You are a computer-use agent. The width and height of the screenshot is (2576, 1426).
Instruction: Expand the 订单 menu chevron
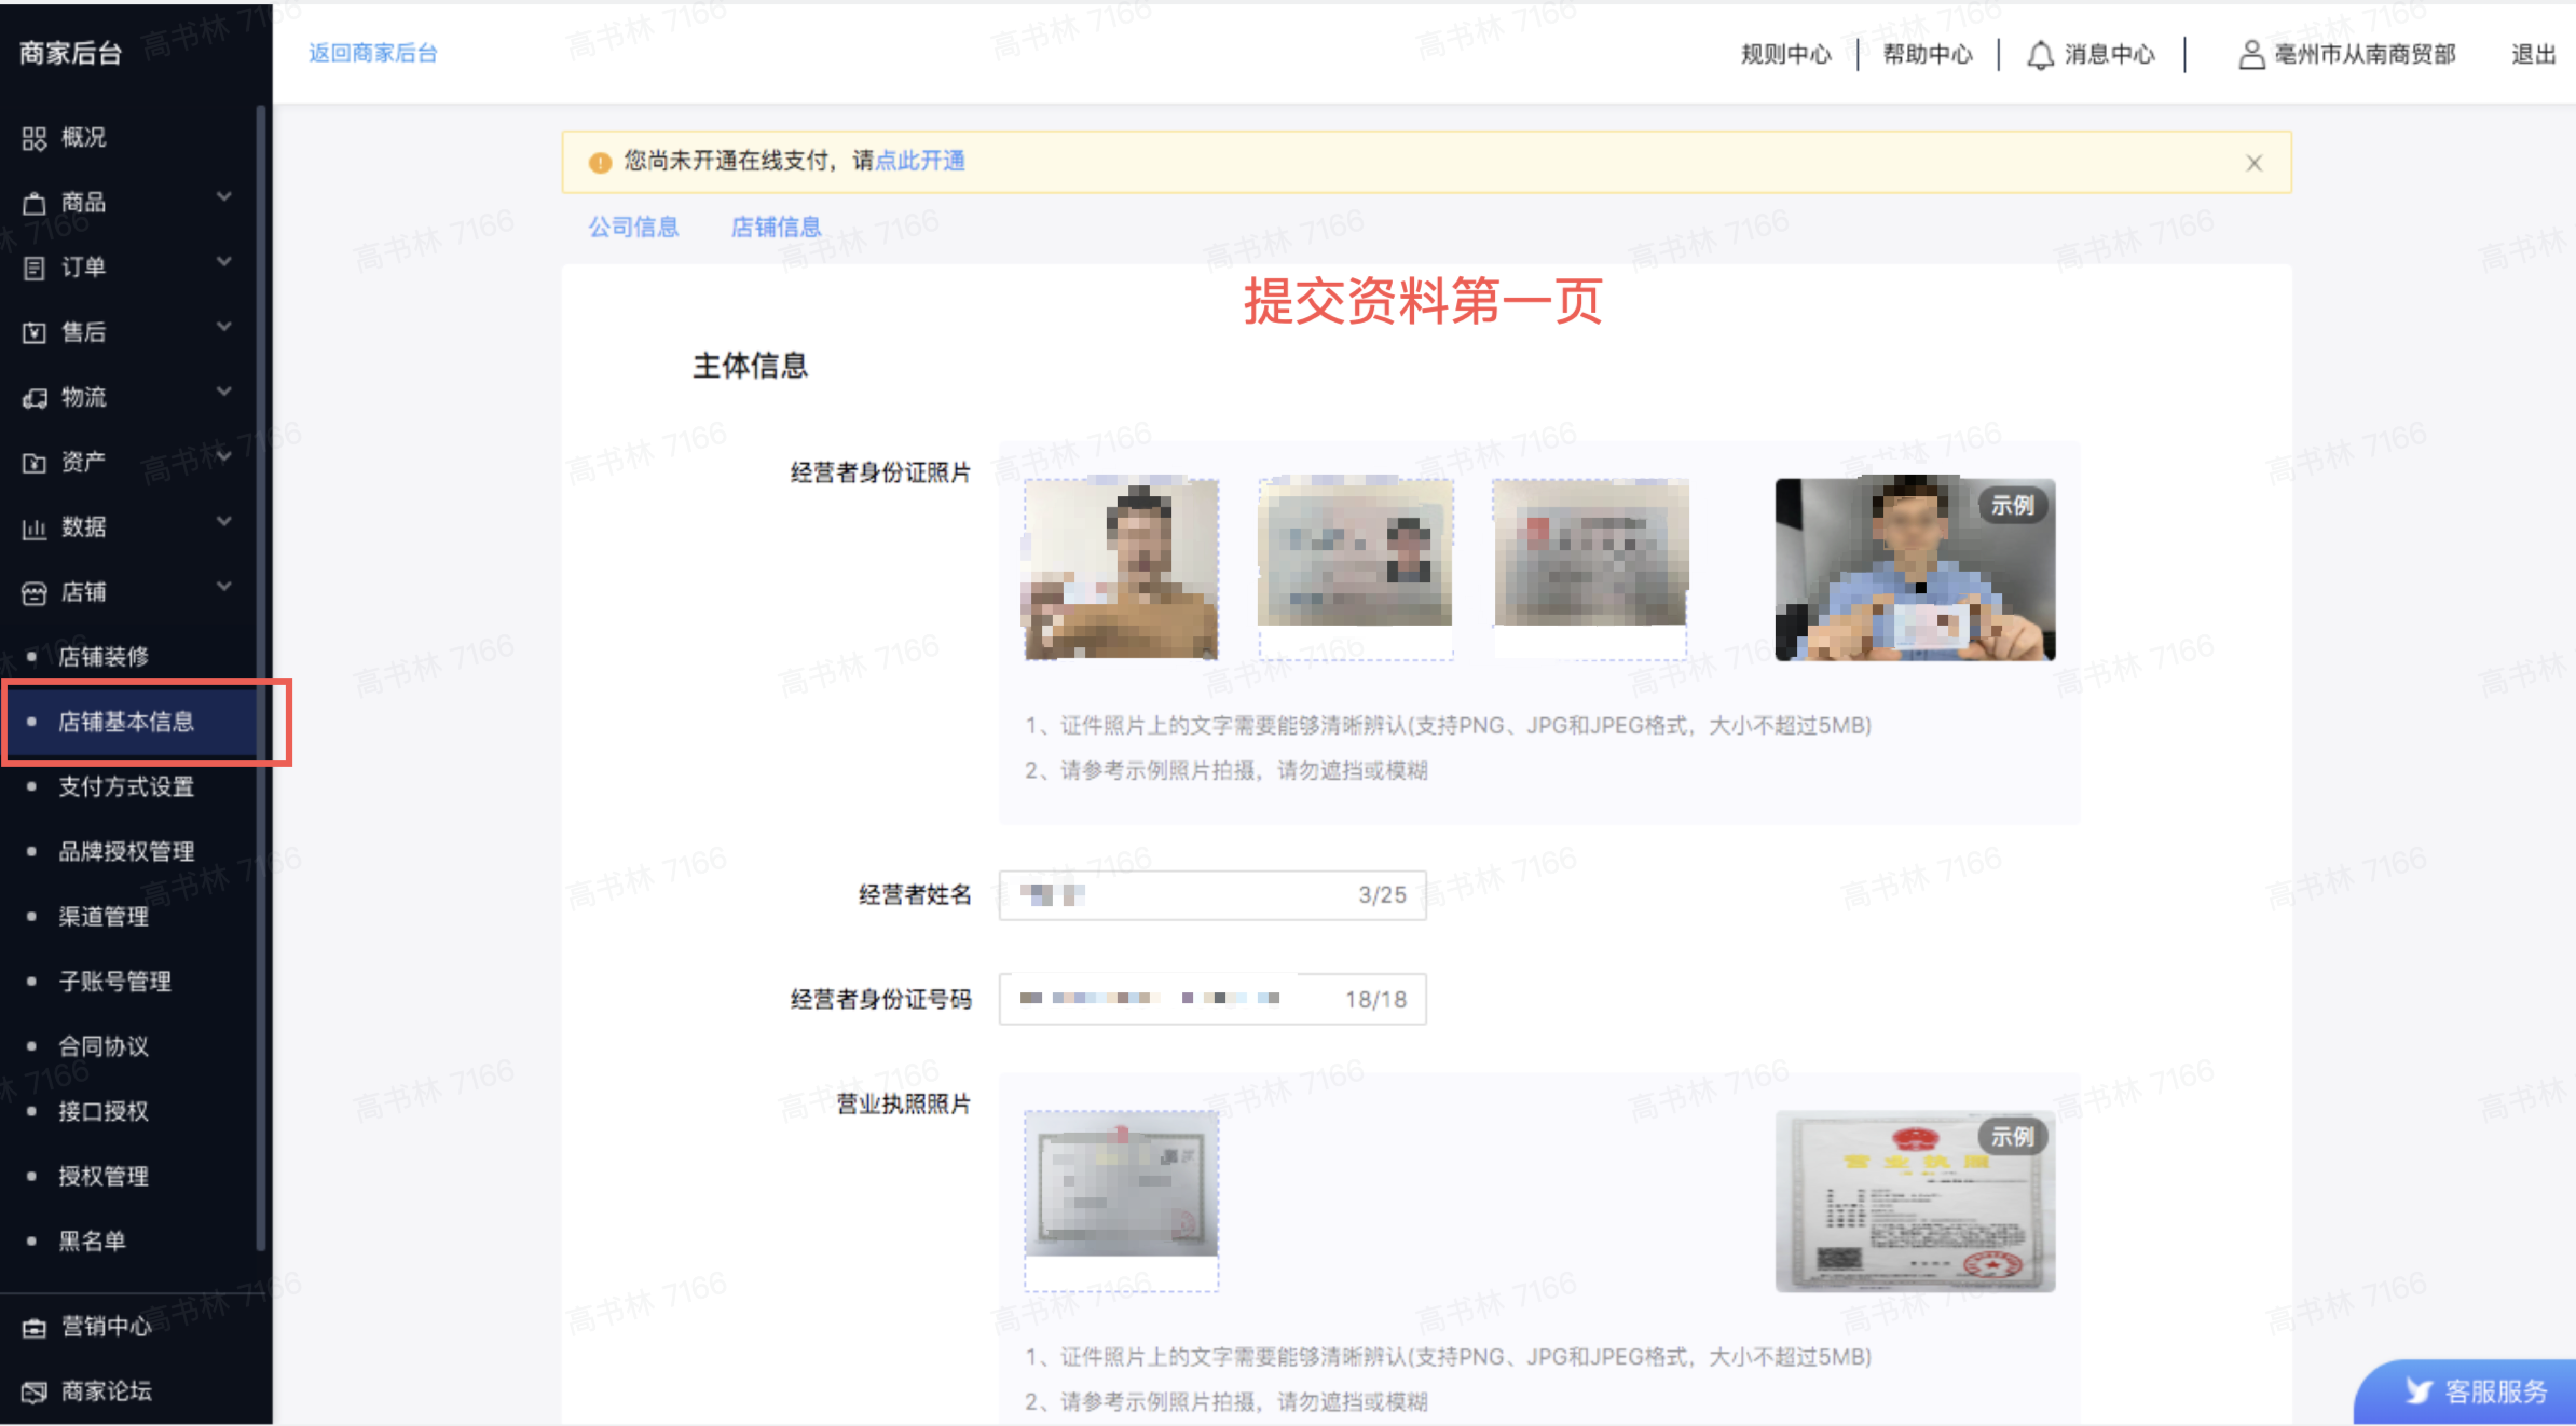(224, 262)
